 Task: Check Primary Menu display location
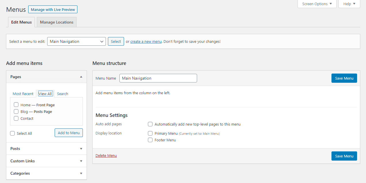click(150, 133)
